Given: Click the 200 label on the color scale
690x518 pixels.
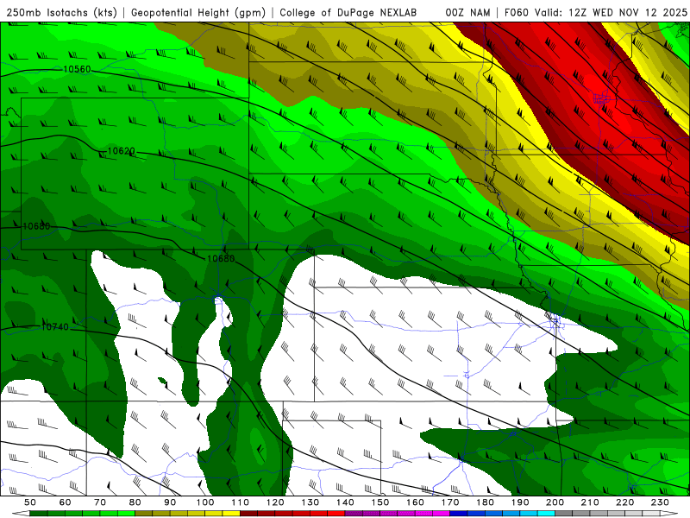Looking at the screenshot, I should [x=555, y=502].
